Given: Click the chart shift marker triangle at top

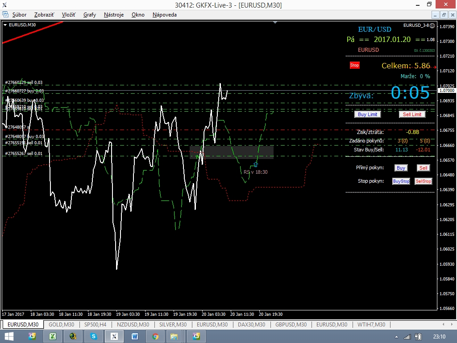Looking at the screenshot, I should [275, 22].
